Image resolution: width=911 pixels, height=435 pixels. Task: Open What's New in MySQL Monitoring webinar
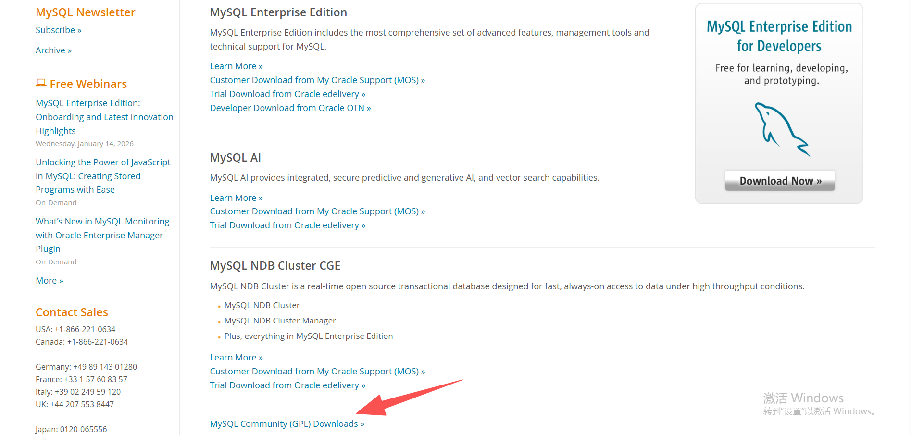pyautogui.click(x=102, y=235)
